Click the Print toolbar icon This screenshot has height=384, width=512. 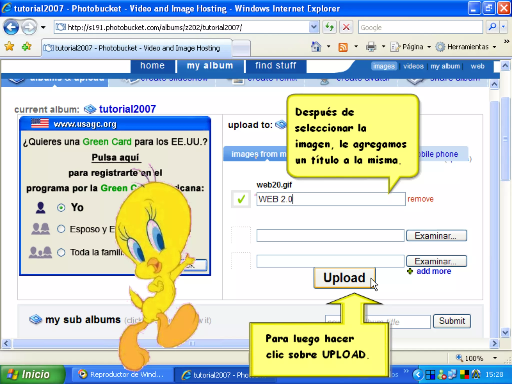coord(371,47)
